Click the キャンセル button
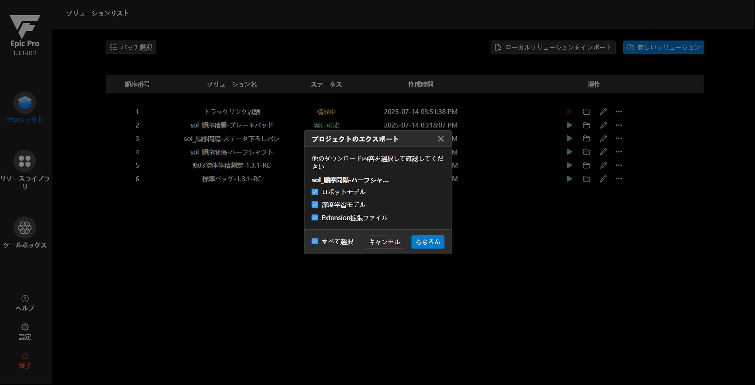The image size is (755, 385). point(384,242)
